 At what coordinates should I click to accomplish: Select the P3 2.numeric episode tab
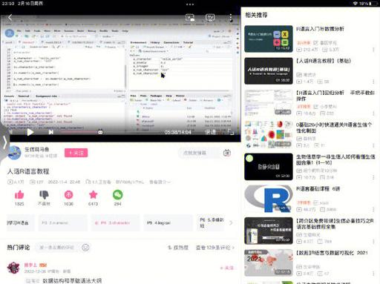pyautogui.click(x=63, y=223)
